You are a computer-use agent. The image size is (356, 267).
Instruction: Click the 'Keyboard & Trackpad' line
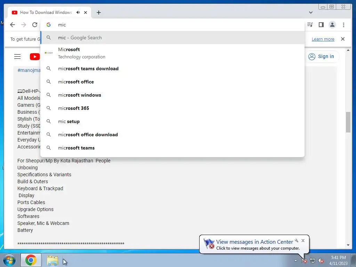(x=40, y=188)
